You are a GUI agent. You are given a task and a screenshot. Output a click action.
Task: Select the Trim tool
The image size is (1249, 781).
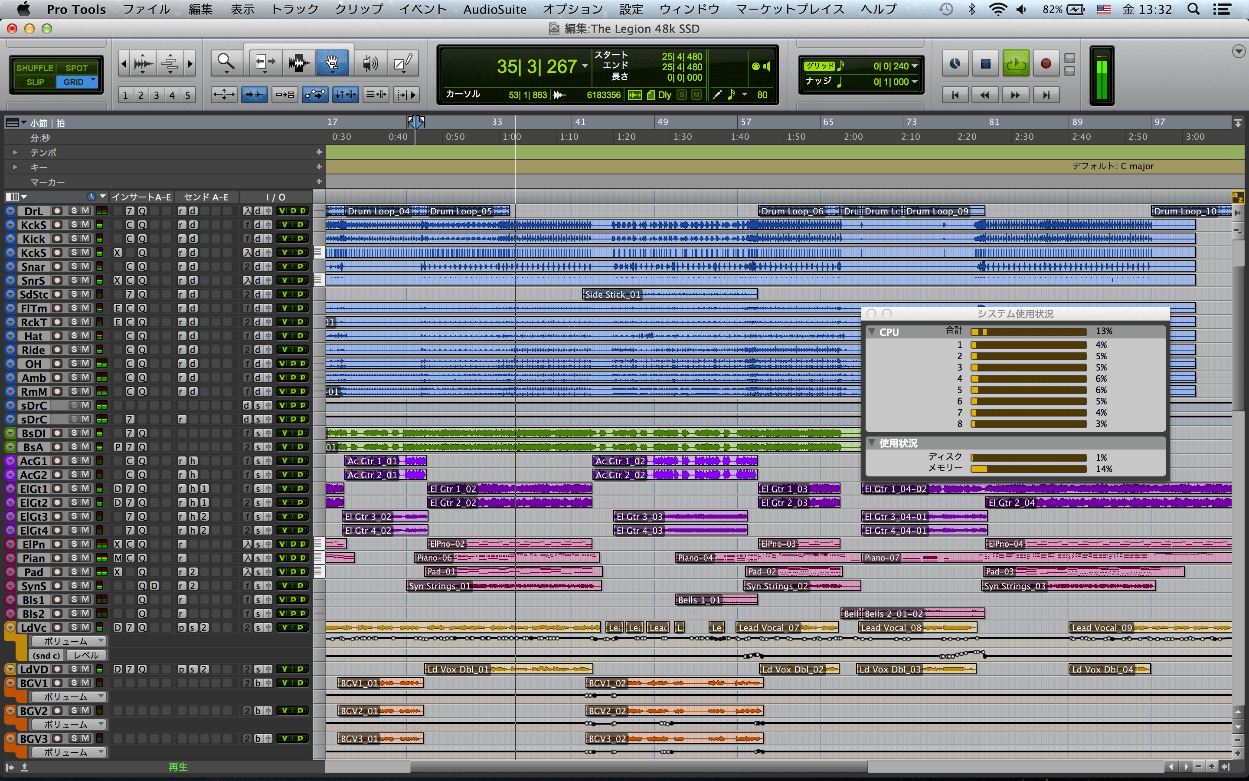(x=265, y=63)
